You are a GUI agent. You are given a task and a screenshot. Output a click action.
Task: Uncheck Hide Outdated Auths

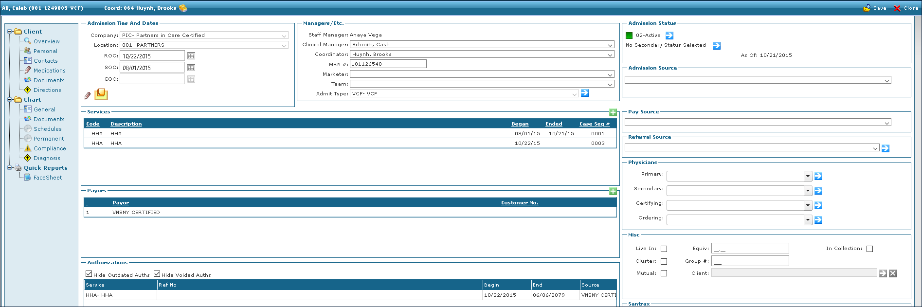tap(89, 274)
